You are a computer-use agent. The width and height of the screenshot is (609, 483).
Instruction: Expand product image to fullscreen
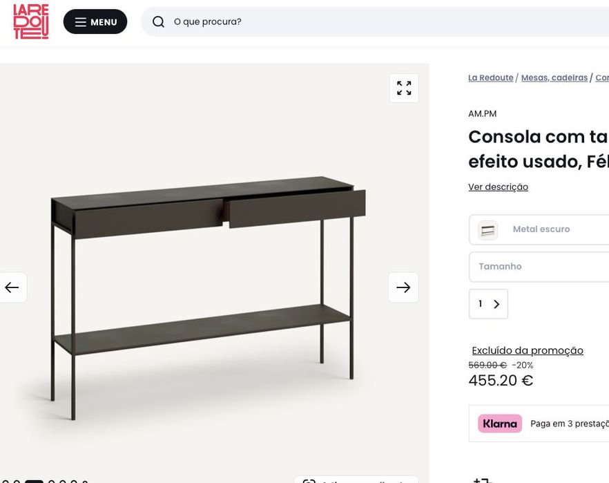point(404,88)
